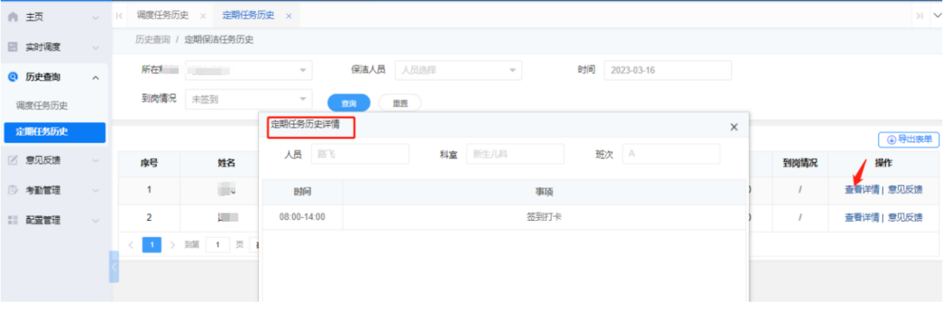
Task: Click the 事项 column header in the dialog
Action: [544, 192]
